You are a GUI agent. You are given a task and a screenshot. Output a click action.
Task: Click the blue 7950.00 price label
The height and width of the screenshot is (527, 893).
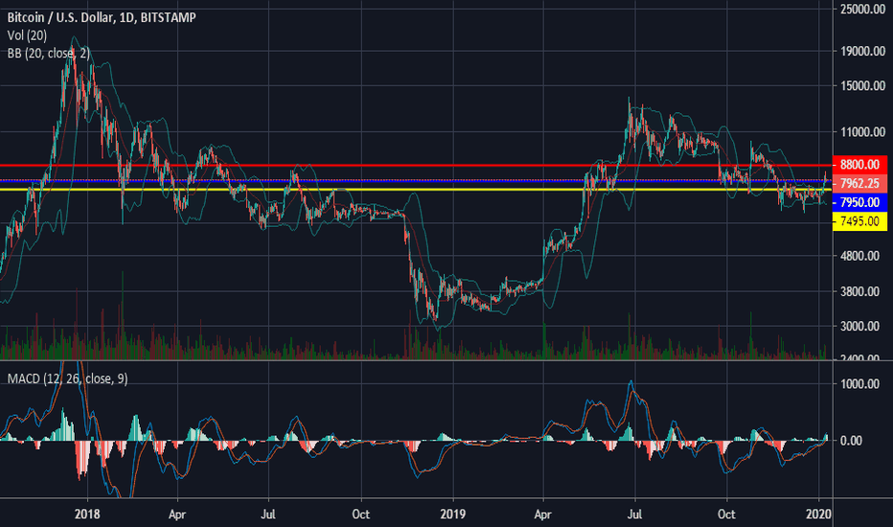[859, 202]
